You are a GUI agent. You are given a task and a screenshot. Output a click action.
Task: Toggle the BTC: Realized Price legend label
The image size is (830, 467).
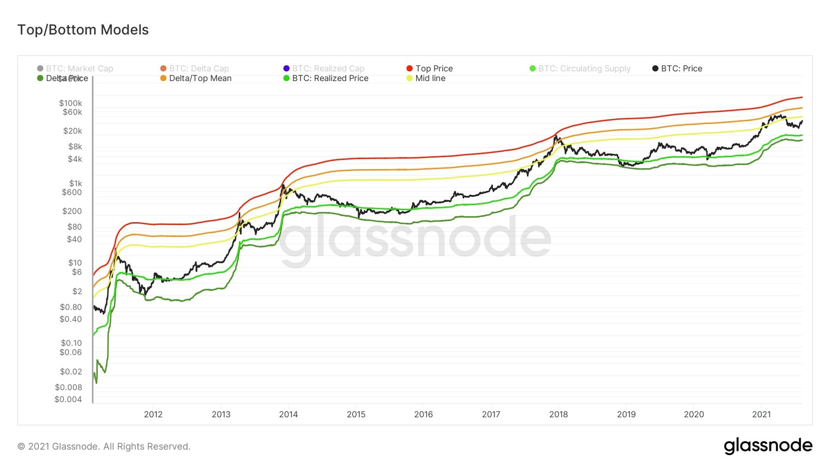coord(330,78)
